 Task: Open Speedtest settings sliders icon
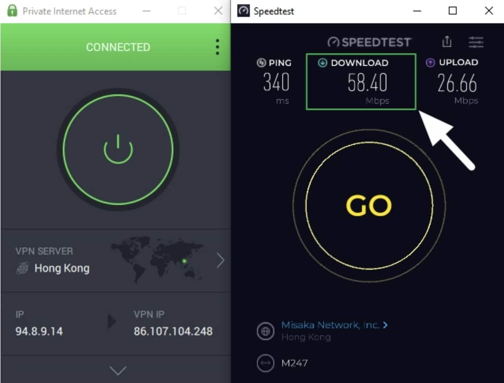tap(476, 42)
